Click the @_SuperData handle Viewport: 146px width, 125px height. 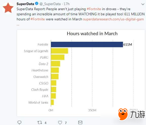pos(50,4)
